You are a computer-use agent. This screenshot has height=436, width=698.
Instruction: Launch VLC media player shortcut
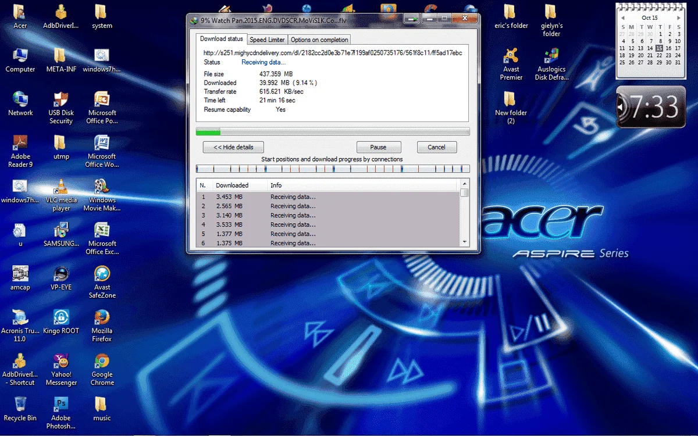[x=60, y=195]
